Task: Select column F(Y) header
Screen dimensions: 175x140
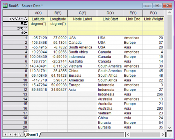Action: 153,13
